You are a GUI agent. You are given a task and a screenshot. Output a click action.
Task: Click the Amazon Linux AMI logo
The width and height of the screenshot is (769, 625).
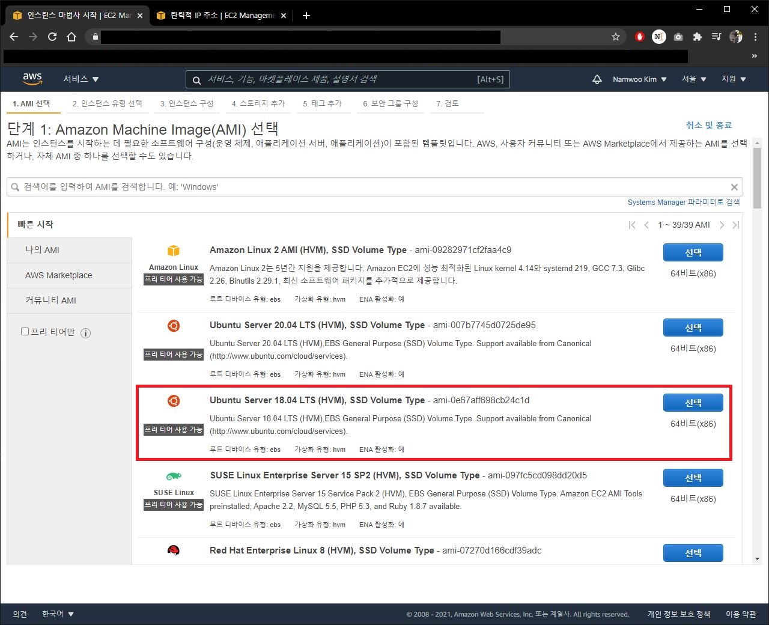pos(174,251)
